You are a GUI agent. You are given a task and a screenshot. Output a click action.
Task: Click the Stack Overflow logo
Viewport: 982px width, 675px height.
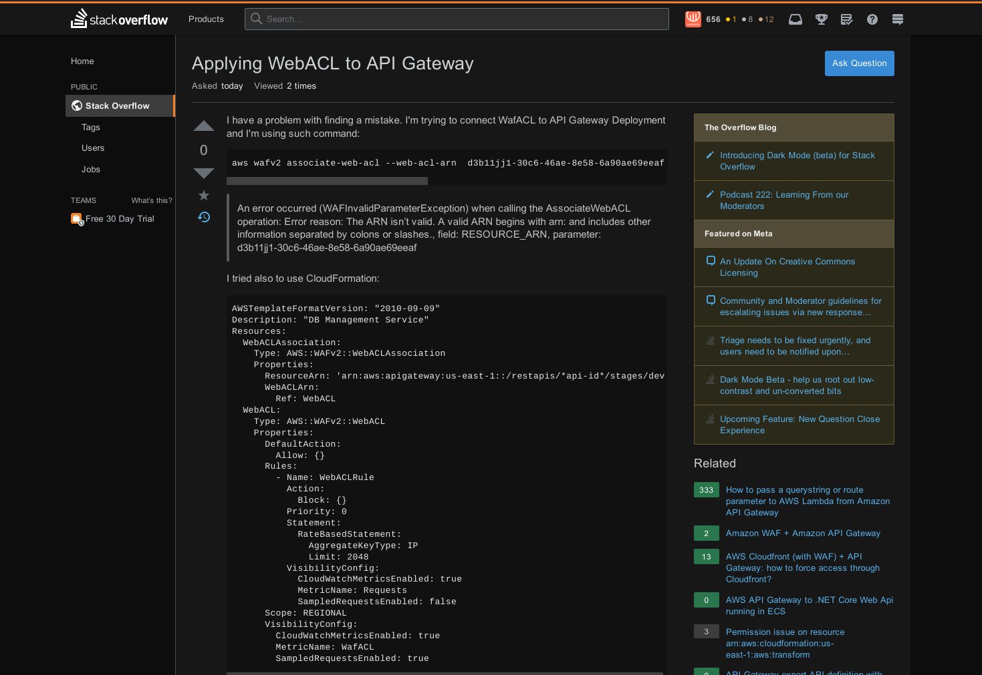click(x=118, y=19)
